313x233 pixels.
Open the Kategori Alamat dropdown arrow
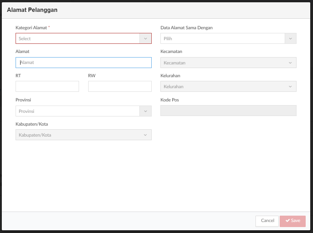click(145, 38)
